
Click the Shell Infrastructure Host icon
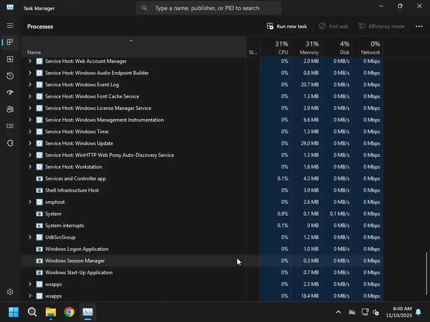click(39, 190)
